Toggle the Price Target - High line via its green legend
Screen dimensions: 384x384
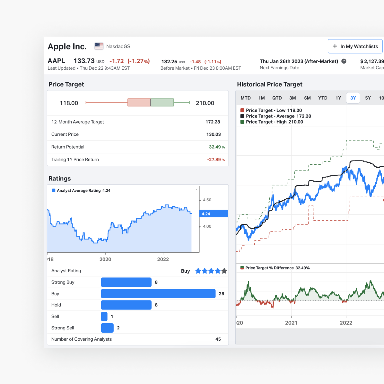(242, 122)
